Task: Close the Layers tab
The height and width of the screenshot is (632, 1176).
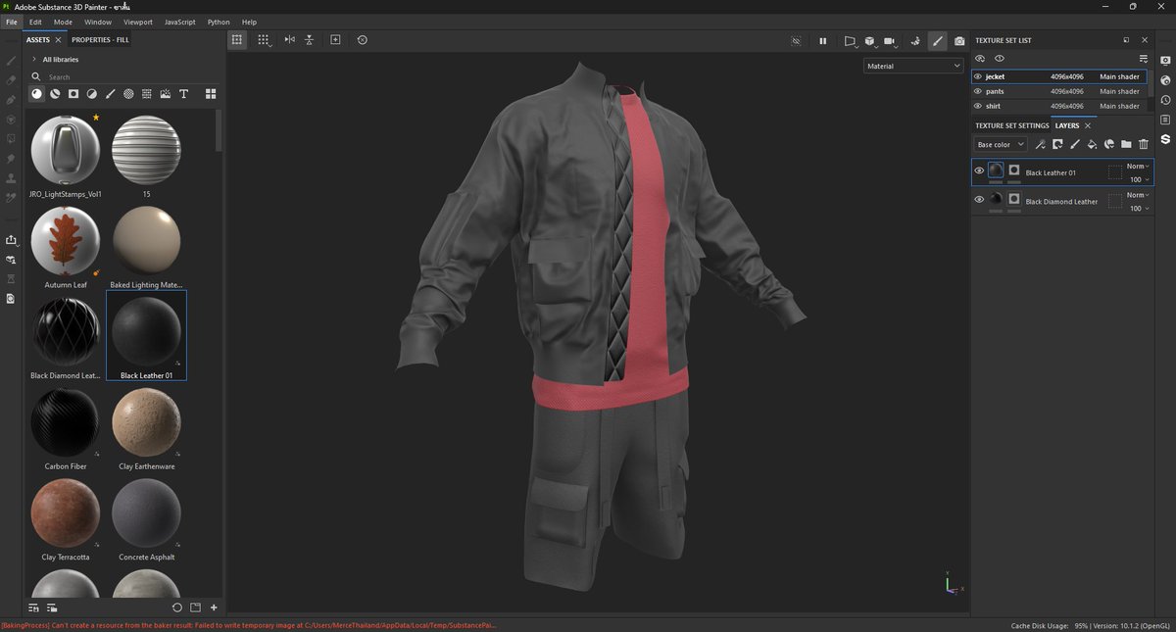Action: click(x=1088, y=125)
